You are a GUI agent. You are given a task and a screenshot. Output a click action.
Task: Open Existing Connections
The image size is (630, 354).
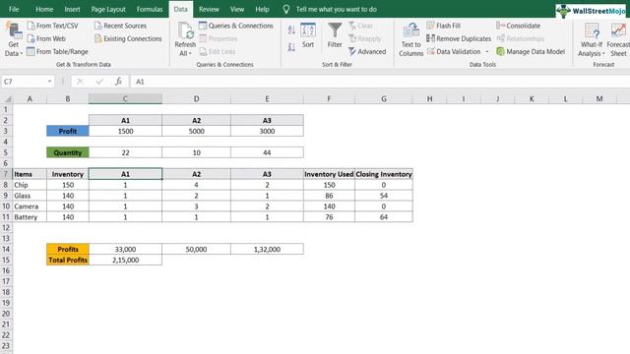click(x=128, y=38)
